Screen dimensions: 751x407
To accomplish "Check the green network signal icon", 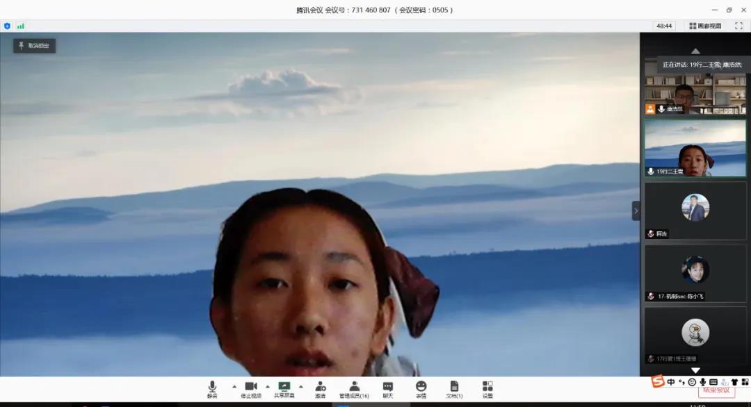I will [21, 26].
